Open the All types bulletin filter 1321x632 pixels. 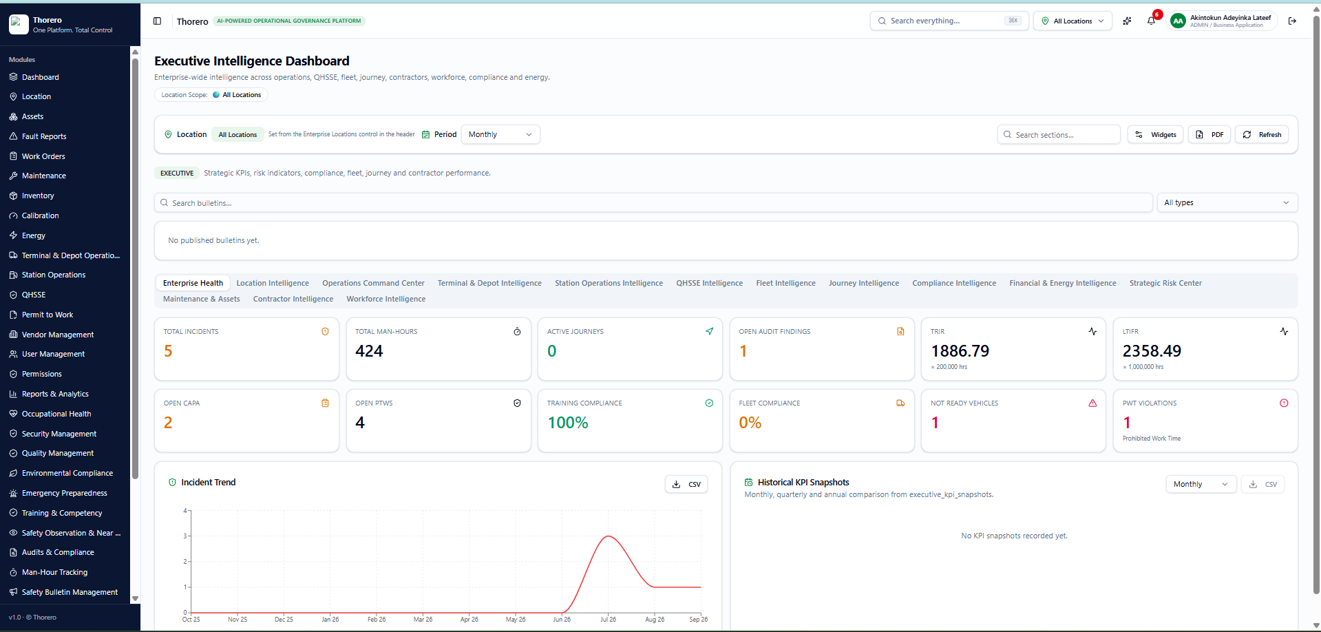click(1227, 202)
